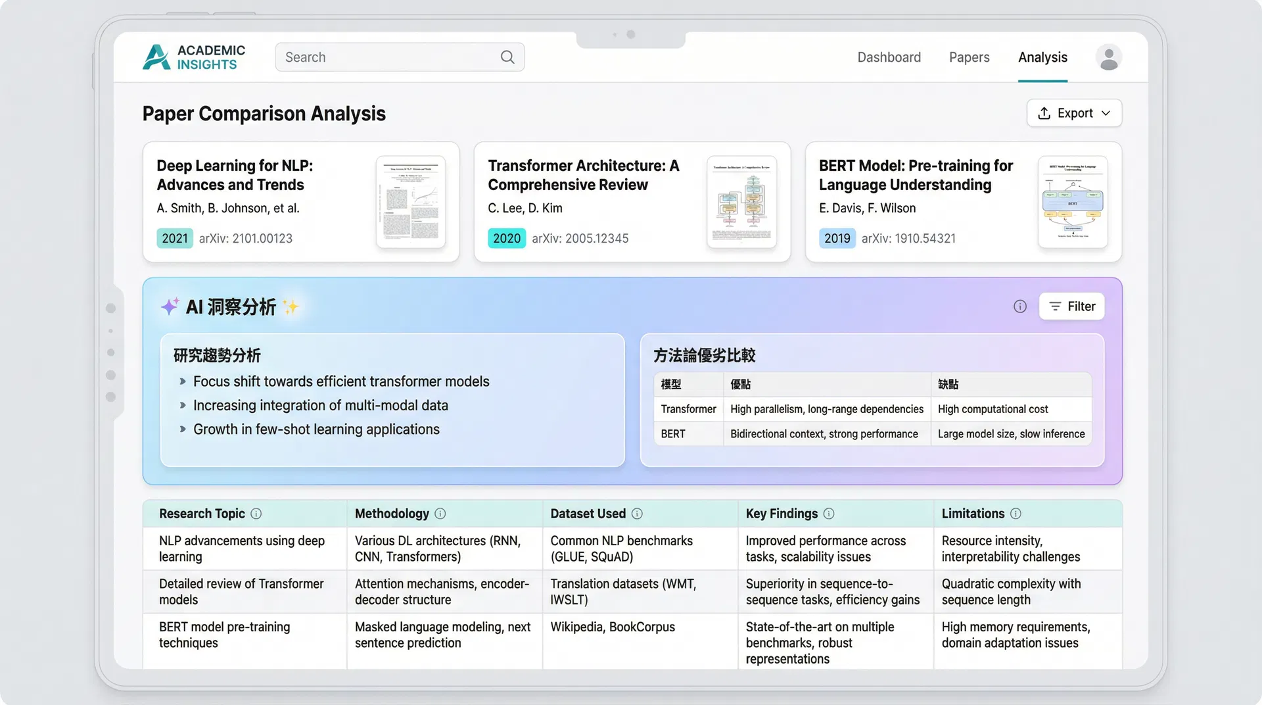Click info icon beside Methodology header
Screen dimensions: 1262x705
(440, 514)
